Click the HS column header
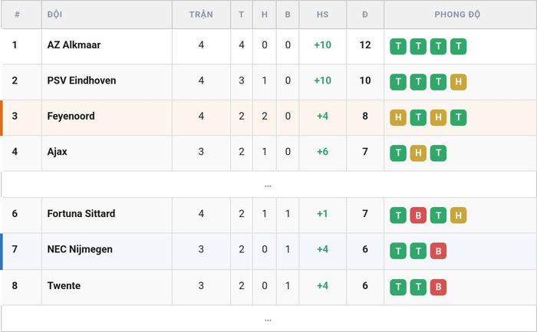The width and height of the screenshot is (537, 332). [323, 15]
